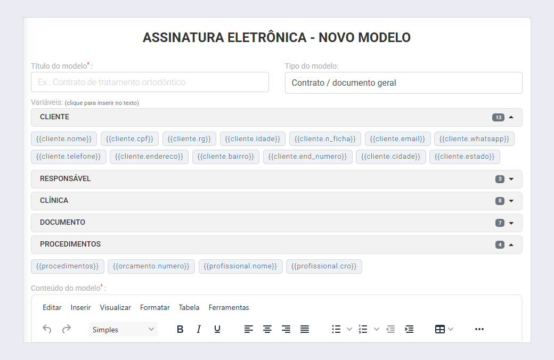554x360 pixels.
Task: Insert the {{profissional.nome}} variable
Action: 241,266
